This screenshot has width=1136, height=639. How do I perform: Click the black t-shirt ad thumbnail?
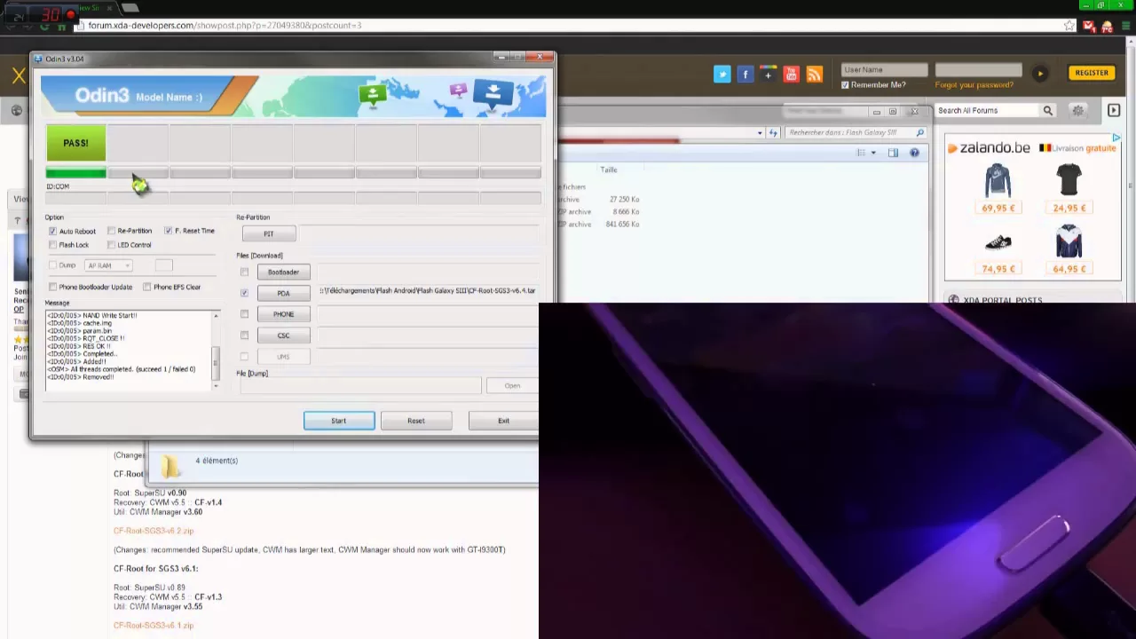pyautogui.click(x=1069, y=180)
